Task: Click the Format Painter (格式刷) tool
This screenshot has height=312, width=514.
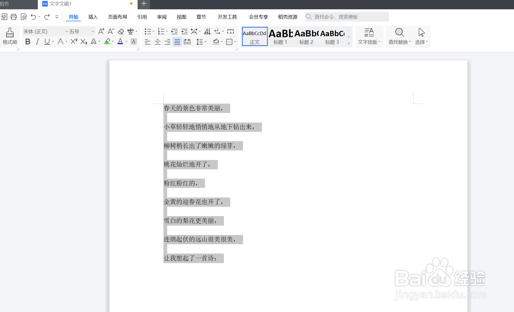Action: (x=10, y=36)
